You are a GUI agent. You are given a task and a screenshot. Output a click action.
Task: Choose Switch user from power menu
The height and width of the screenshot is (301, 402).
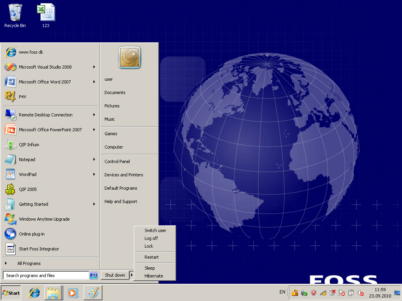point(155,230)
